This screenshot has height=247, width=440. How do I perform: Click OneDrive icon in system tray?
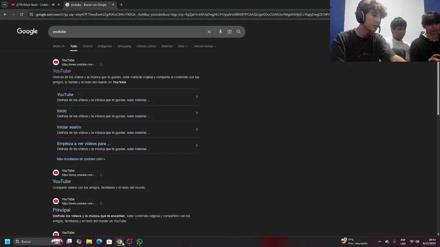click(387, 242)
